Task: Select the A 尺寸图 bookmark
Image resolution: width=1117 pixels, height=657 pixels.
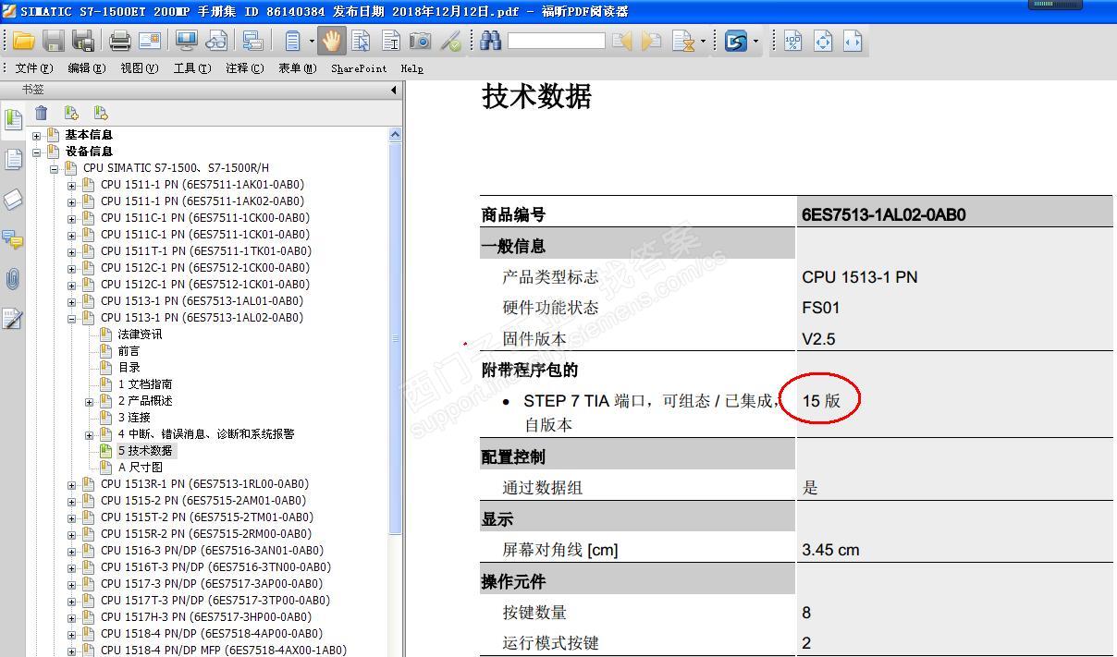Action: point(141,468)
